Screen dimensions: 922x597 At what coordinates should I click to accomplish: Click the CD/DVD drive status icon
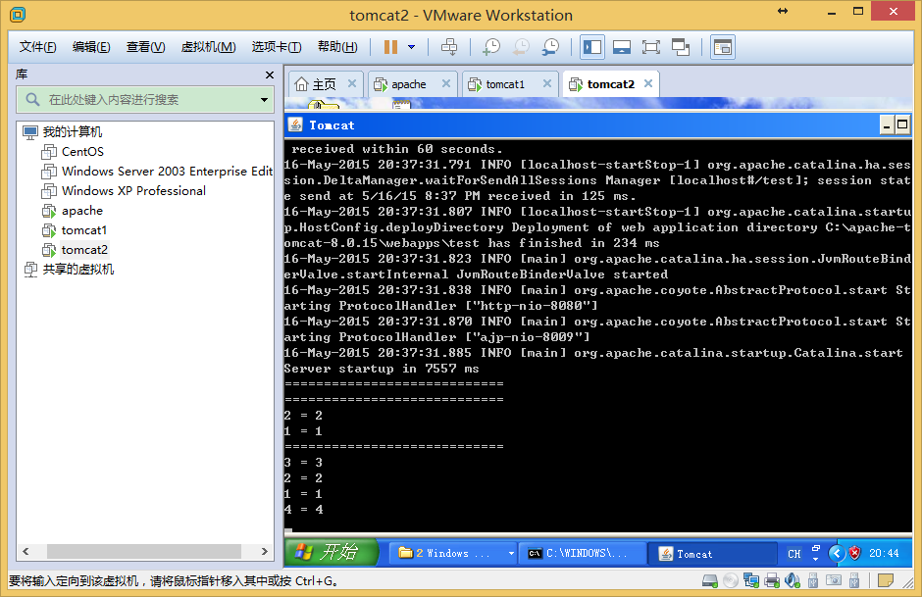tap(731, 581)
